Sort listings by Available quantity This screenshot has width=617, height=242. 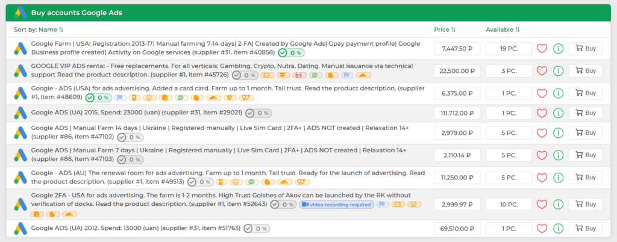pyautogui.click(x=503, y=29)
